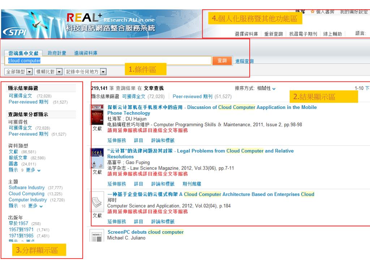Click 重新查詢 in the top menu
The image size is (370, 277).
[x=274, y=34]
